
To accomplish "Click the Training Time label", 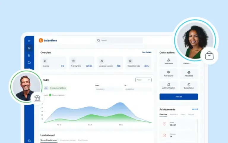I will [x=76, y=66].
